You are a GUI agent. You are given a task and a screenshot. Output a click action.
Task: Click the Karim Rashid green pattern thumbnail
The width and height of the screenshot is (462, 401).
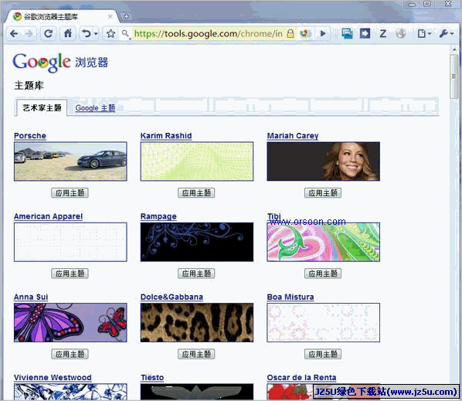point(197,161)
